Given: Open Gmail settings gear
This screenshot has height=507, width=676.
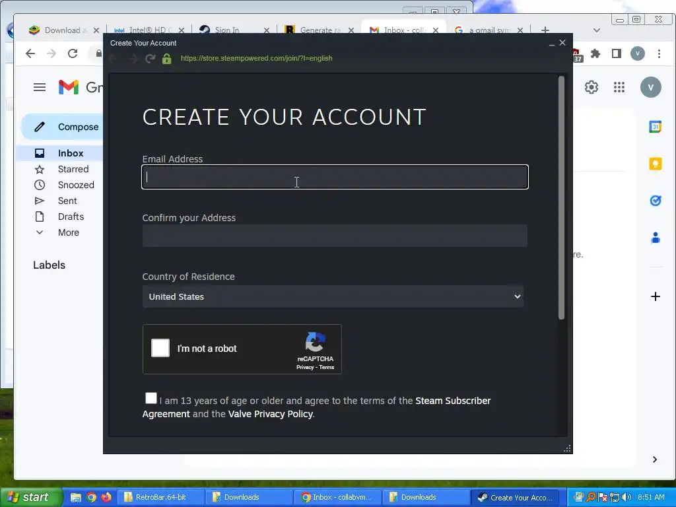Looking at the screenshot, I should tap(591, 88).
